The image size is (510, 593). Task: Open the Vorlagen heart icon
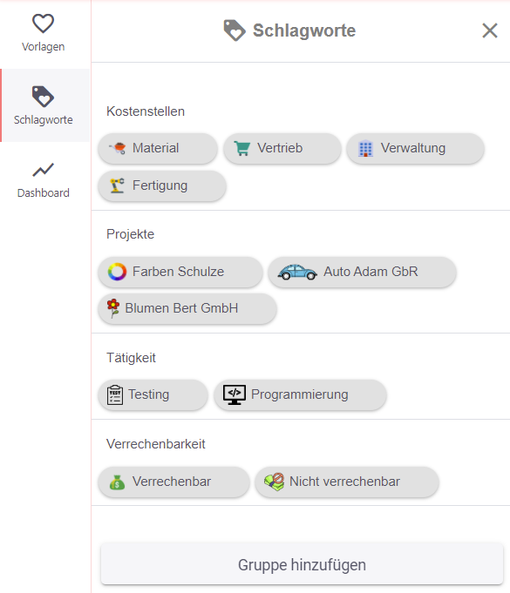coord(43,23)
